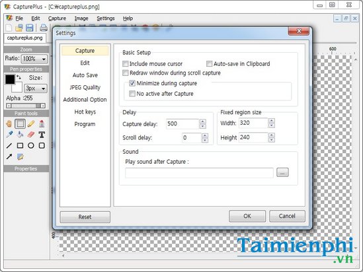This screenshot has width=363, height=272.
Task: Select the Hot keys settings category
Action: tap(85, 112)
